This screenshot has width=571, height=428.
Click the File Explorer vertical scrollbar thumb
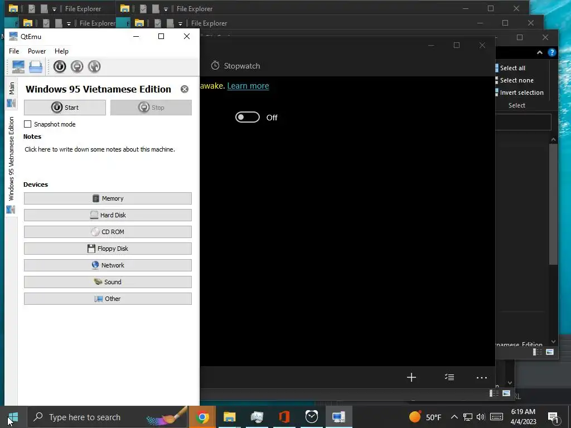point(554,204)
